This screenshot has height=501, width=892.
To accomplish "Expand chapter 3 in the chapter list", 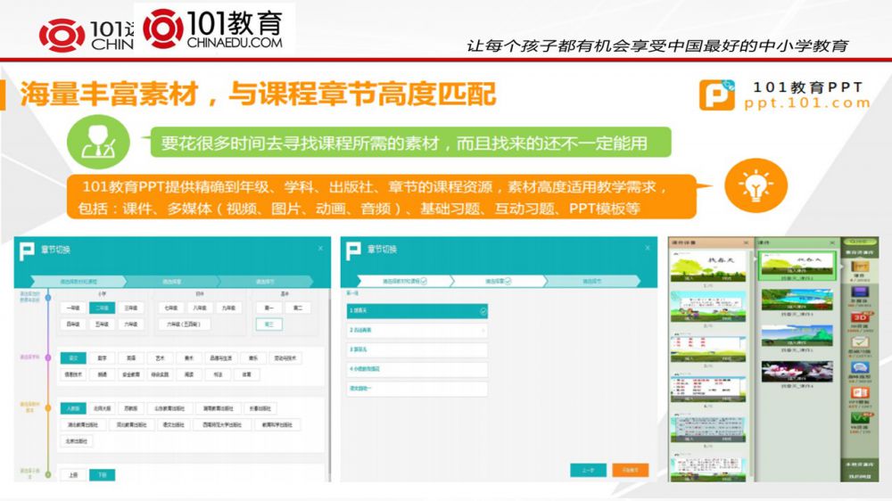I will click(417, 349).
